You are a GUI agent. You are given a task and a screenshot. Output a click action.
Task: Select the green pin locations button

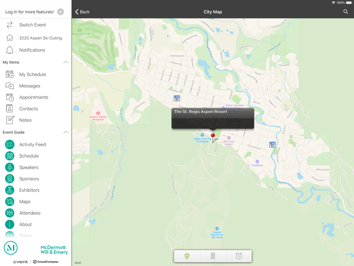point(187,256)
